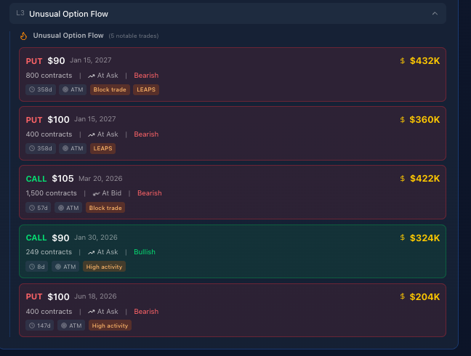Click the dollar icon next to $360K

403,120
